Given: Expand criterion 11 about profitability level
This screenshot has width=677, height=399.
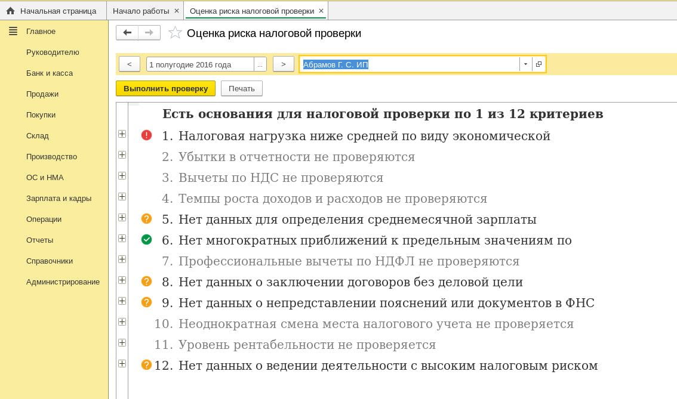Looking at the screenshot, I should pos(122,343).
